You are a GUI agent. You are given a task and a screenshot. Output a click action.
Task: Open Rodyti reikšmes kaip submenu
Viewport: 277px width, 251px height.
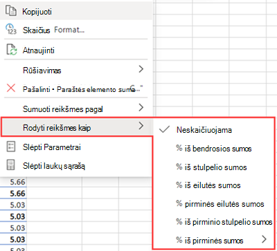pos(76,127)
